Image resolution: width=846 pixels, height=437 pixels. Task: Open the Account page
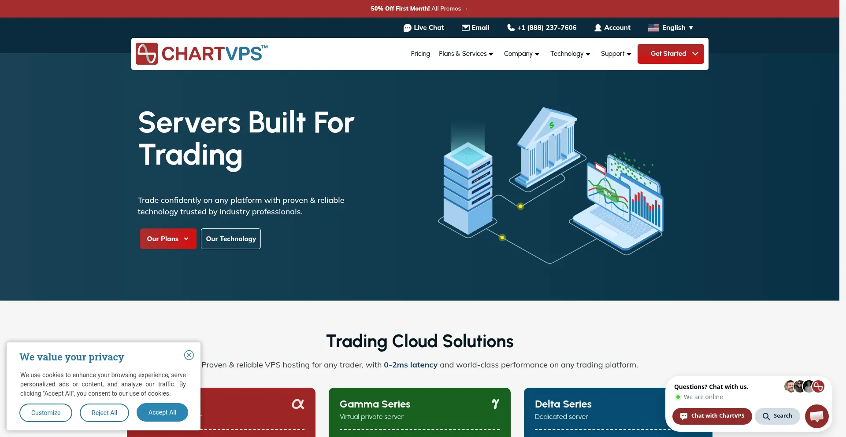click(x=612, y=28)
